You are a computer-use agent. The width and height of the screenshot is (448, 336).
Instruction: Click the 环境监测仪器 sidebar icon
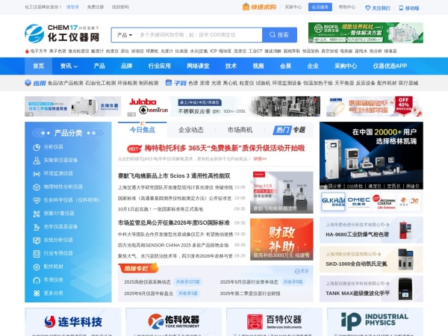(x=35, y=173)
